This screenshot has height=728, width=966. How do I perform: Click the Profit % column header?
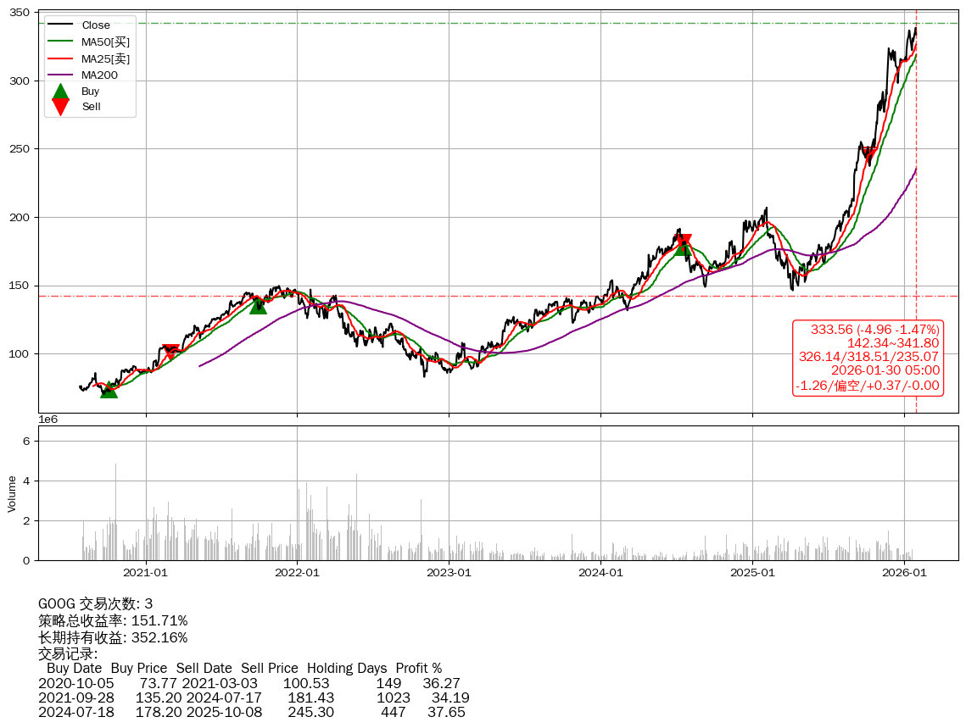pyautogui.click(x=418, y=669)
